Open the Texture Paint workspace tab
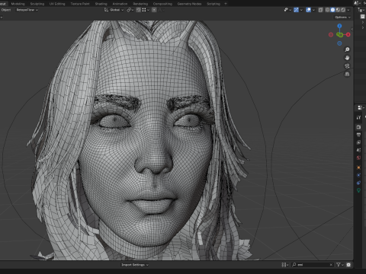The height and width of the screenshot is (274, 366). click(x=80, y=4)
